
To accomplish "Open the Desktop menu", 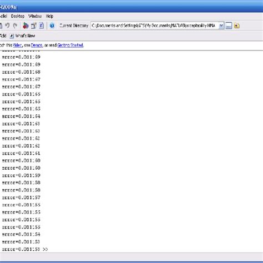I will pyautogui.click(x=18, y=16).
